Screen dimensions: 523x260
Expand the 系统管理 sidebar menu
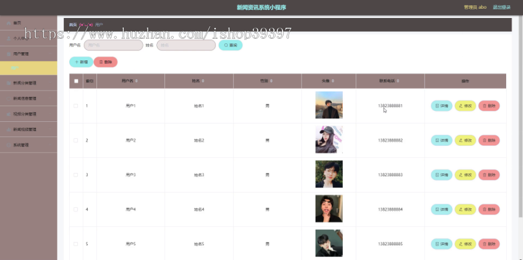28,145
